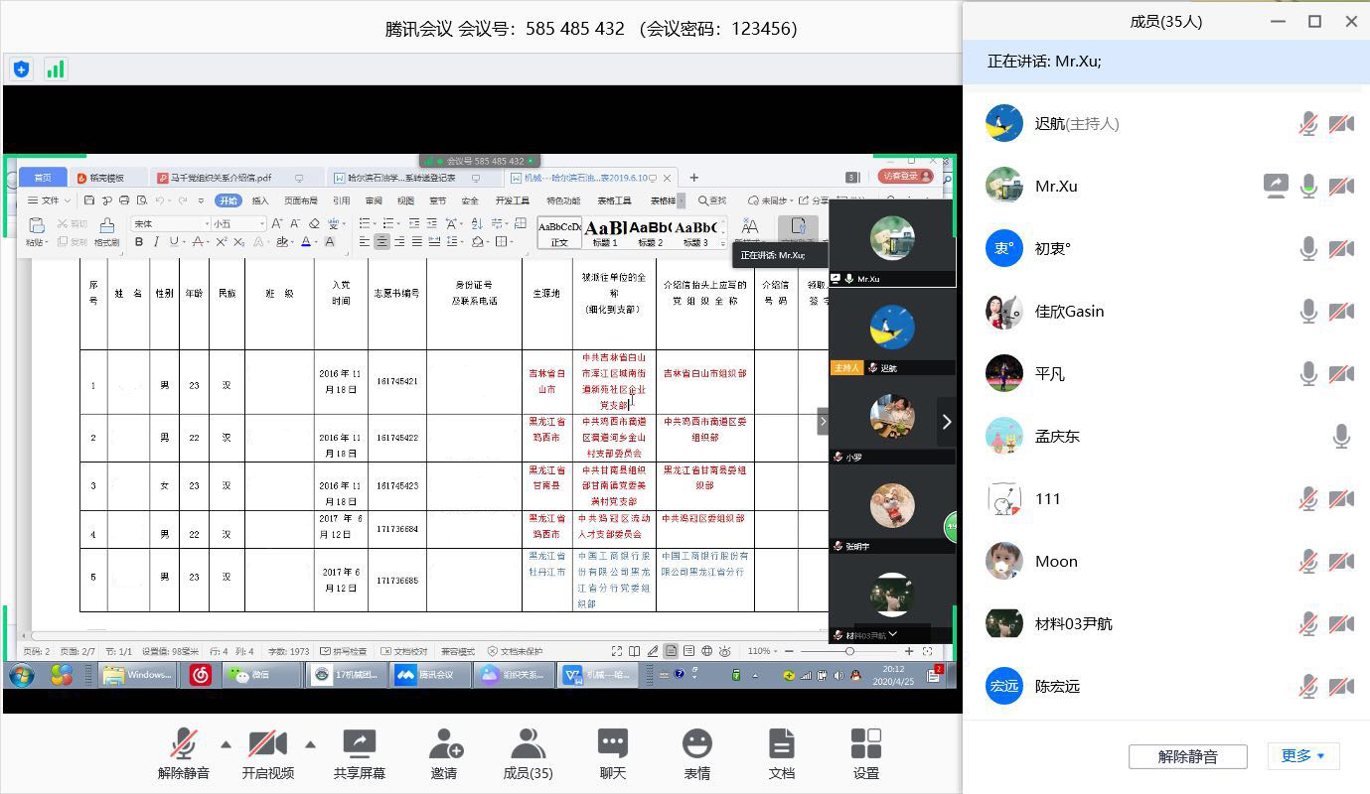
Task: Open the green network signal status icon
Action: [56, 69]
